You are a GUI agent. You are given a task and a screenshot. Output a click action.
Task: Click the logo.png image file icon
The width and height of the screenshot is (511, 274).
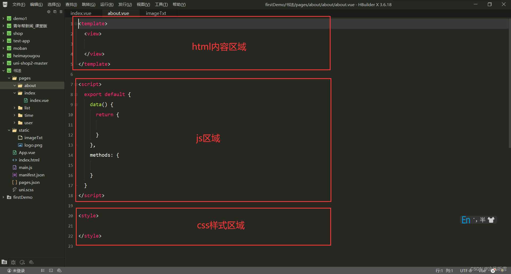(20, 145)
